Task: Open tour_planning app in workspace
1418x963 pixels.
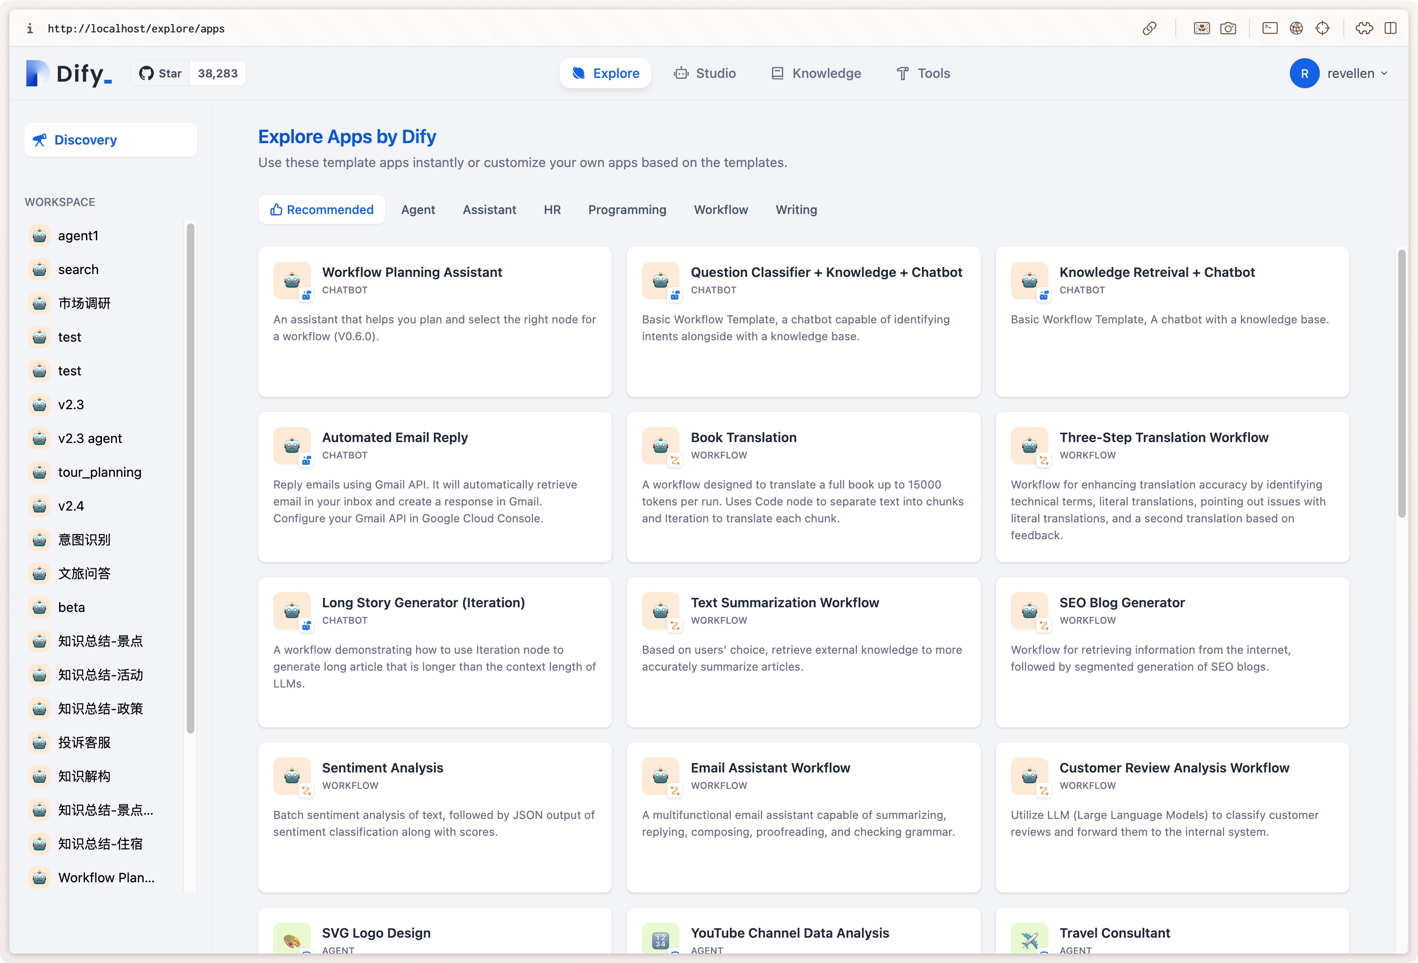Action: pos(100,472)
